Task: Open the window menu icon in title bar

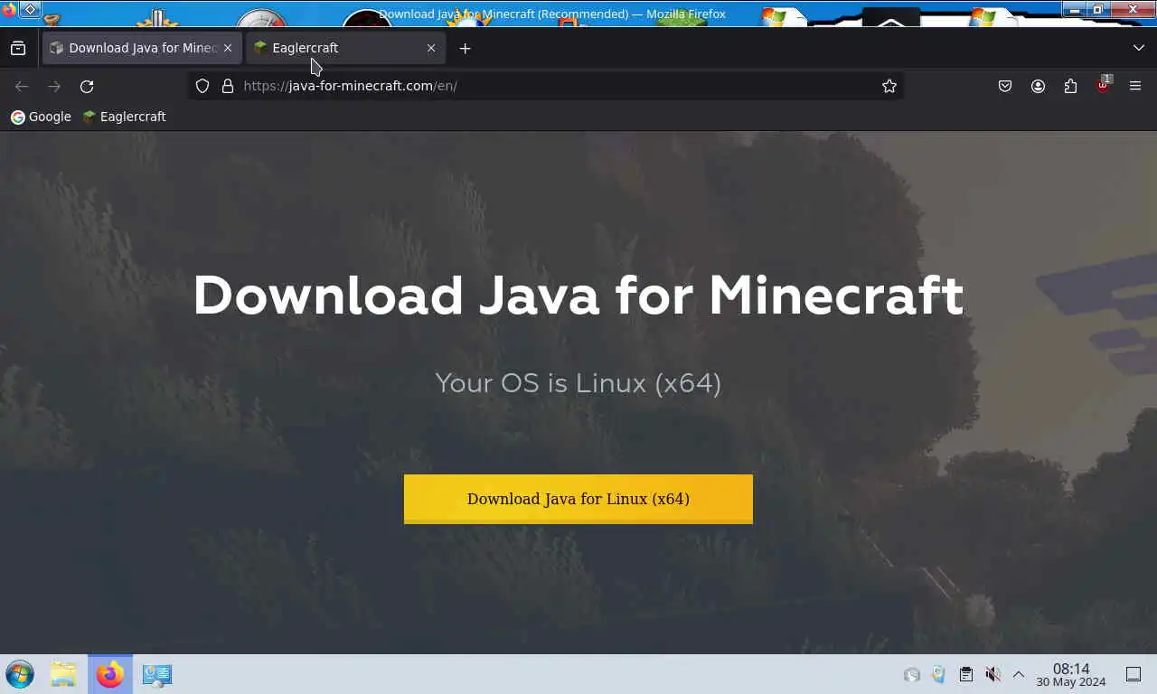Action: pyautogui.click(x=9, y=10)
